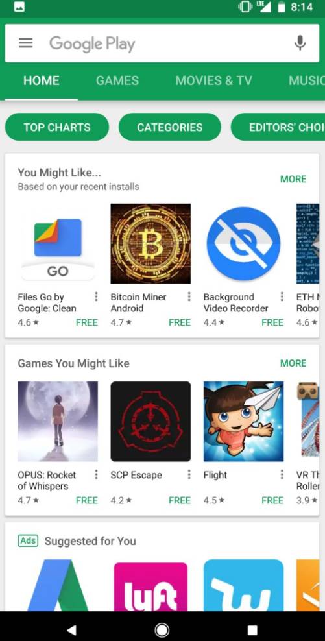Open the overflow menu for Bitcoin Miner Android
The height and width of the screenshot is (641, 325).
pyautogui.click(x=189, y=296)
